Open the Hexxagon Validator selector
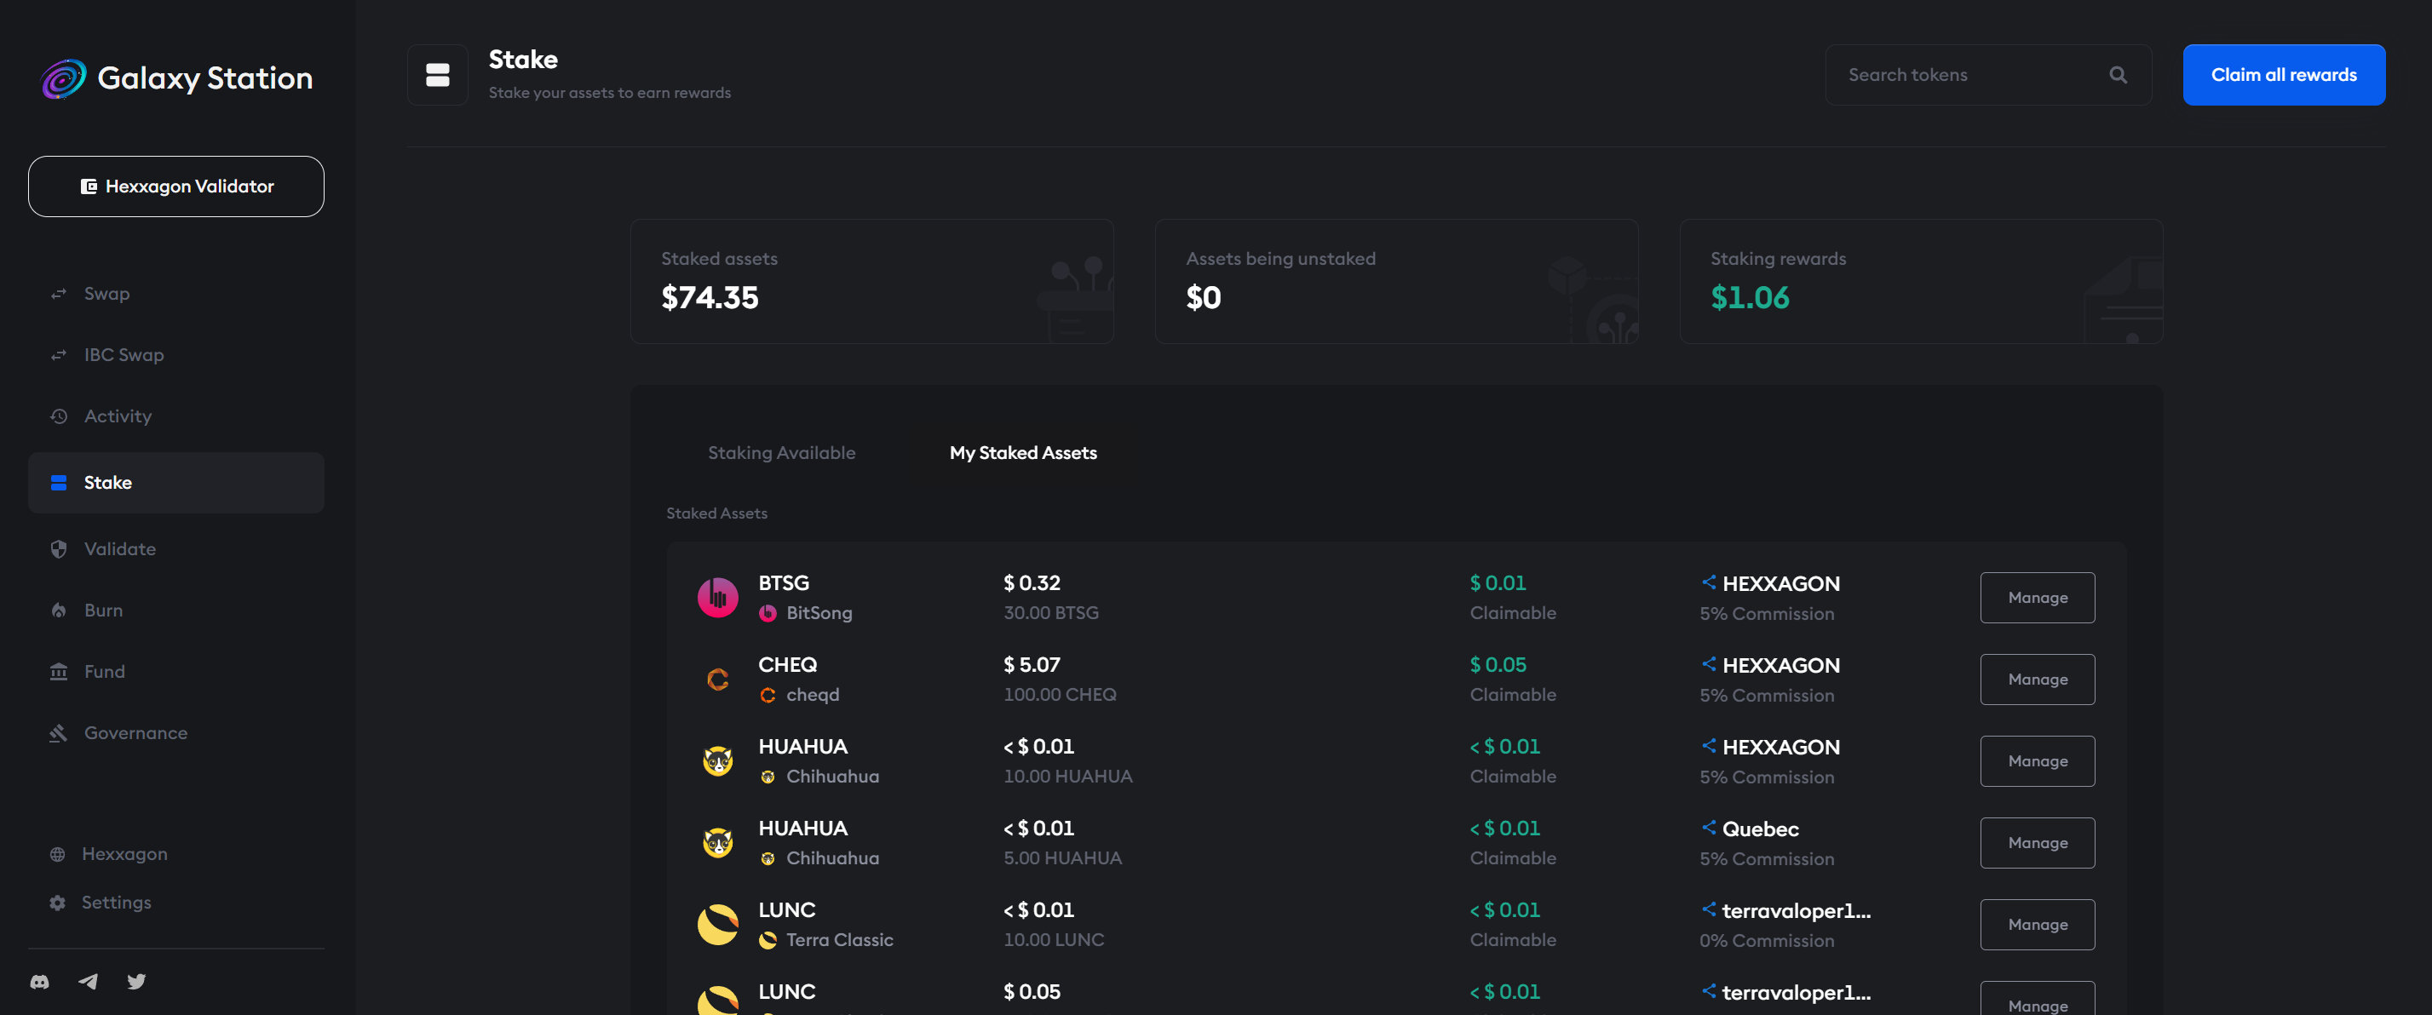The image size is (2432, 1015). point(175,186)
